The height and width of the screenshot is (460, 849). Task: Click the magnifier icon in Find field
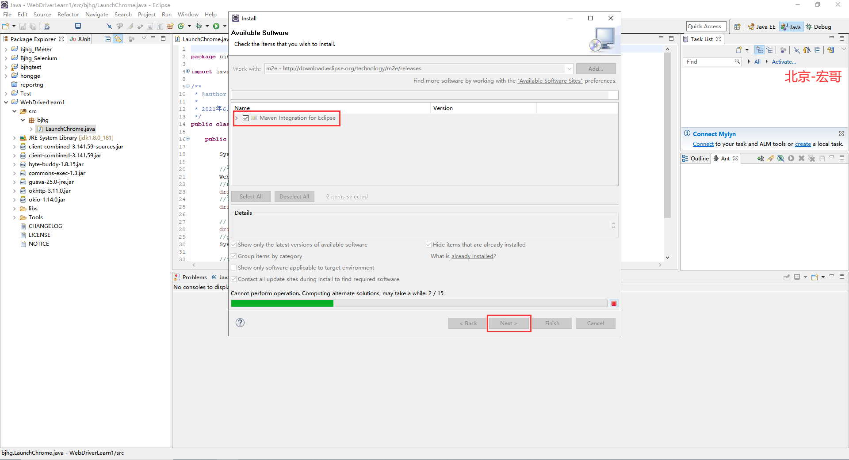[x=737, y=61]
